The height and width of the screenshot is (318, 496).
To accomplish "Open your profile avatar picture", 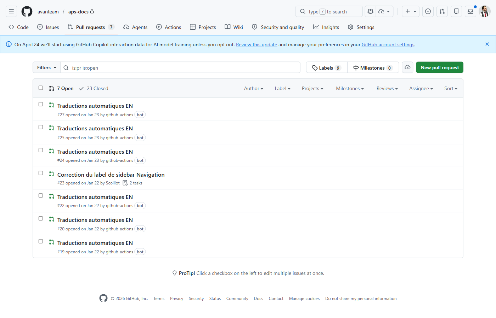I will tap(484, 11).
